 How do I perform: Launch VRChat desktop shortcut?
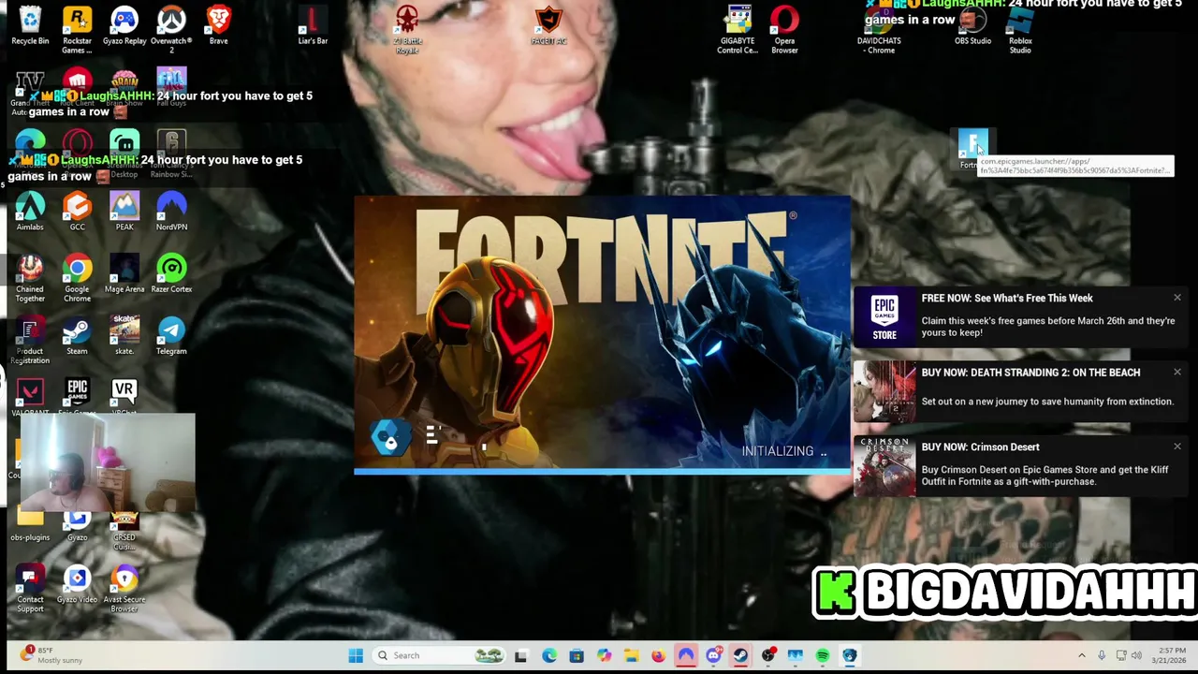click(x=124, y=396)
